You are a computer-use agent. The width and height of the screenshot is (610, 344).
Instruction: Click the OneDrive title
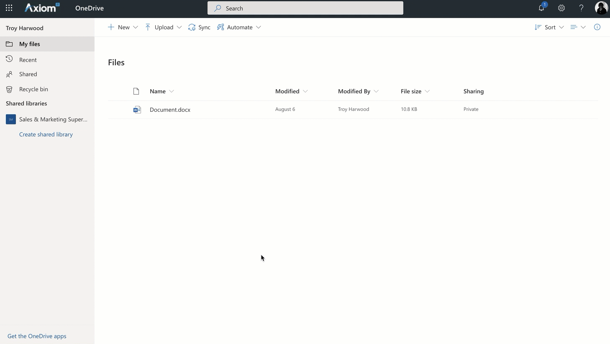click(x=90, y=8)
